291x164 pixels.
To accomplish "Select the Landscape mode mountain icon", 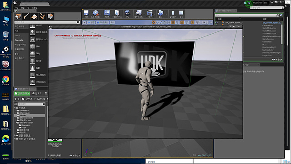I will click(34, 16).
